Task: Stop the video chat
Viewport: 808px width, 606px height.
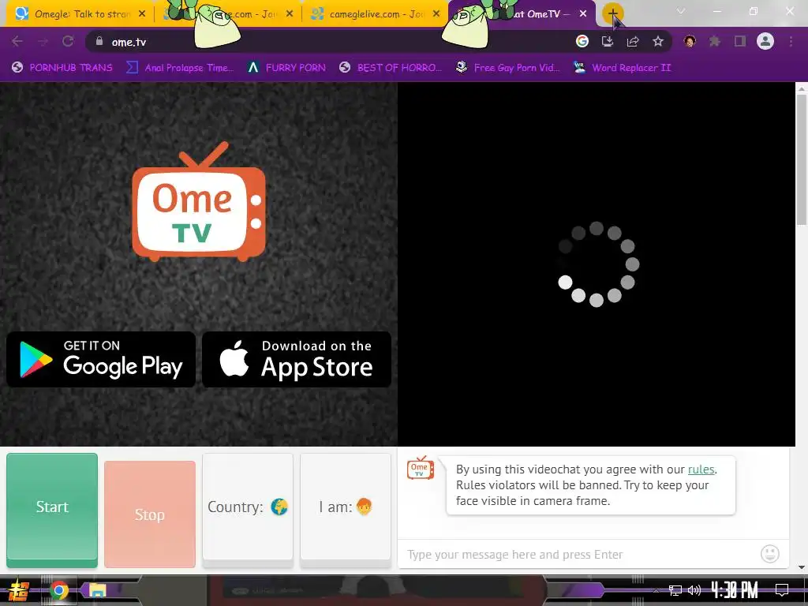Action: point(150,514)
